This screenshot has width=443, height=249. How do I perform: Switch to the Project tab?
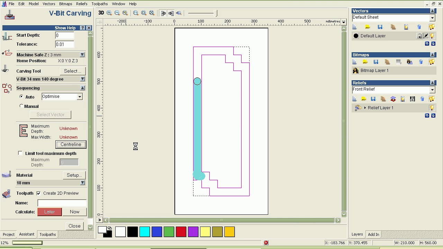point(9,234)
